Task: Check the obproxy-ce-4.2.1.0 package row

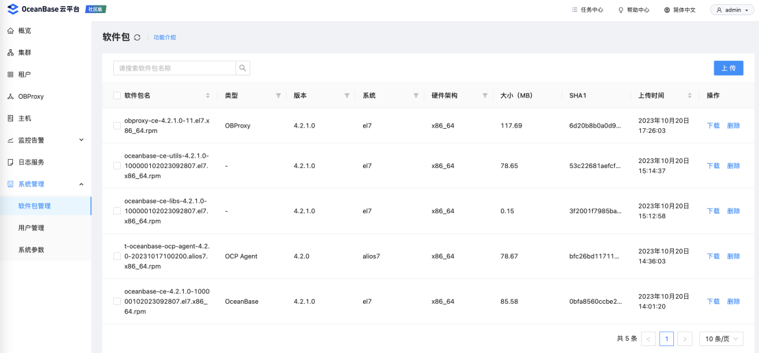Action: tap(117, 125)
